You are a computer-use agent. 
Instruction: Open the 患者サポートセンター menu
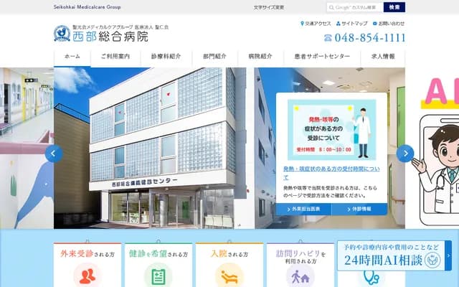(x=322, y=57)
